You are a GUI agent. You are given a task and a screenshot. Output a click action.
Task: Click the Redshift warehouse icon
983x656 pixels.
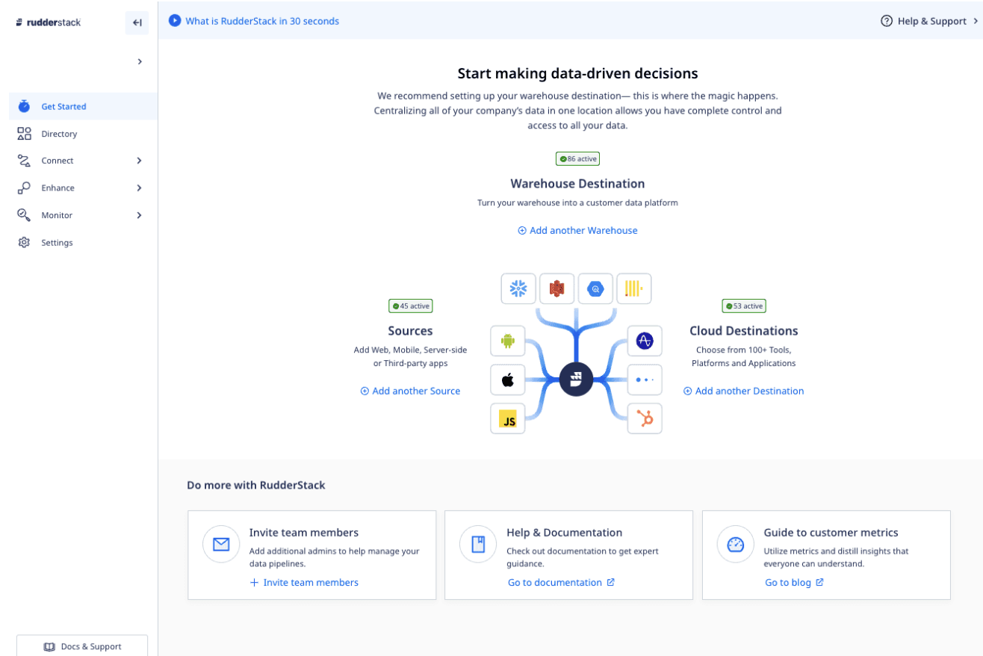[x=556, y=288]
